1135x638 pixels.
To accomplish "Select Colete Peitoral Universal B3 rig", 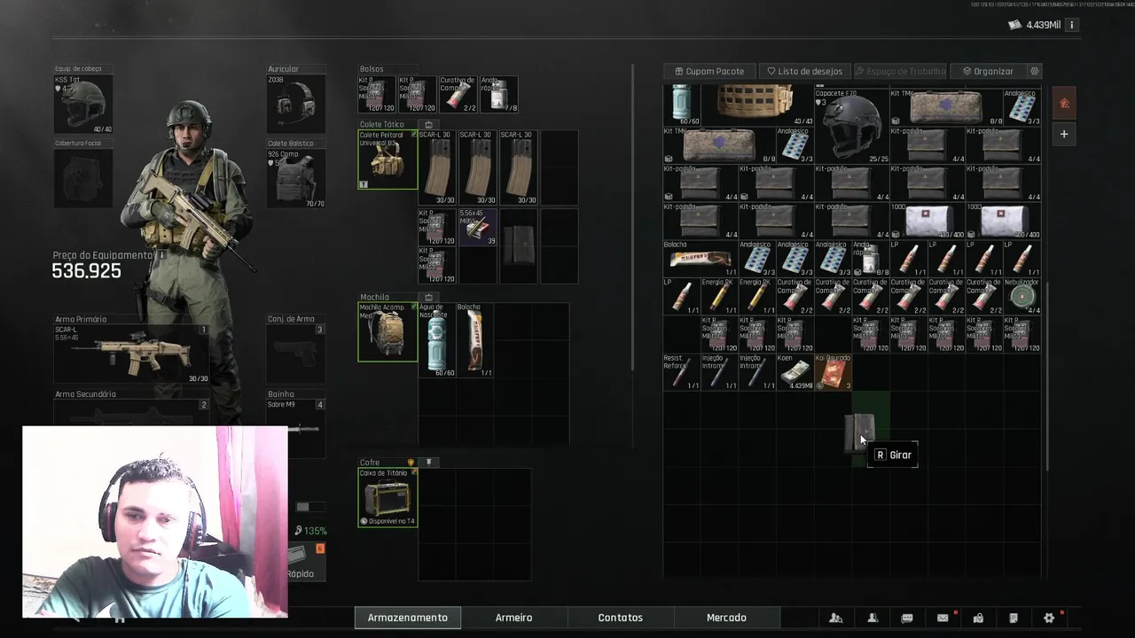I will tap(387, 159).
